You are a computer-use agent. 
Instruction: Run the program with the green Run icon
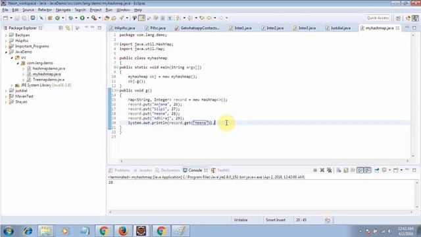[82, 18]
